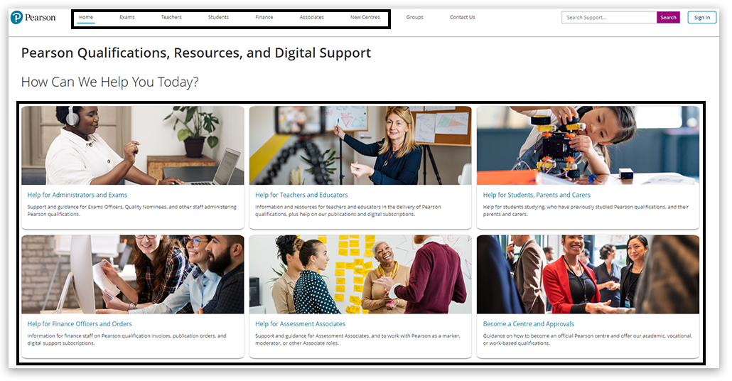Open the Contact Us page
Viewport: 732px width, 381px height.
pyautogui.click(x=462, y=17)
